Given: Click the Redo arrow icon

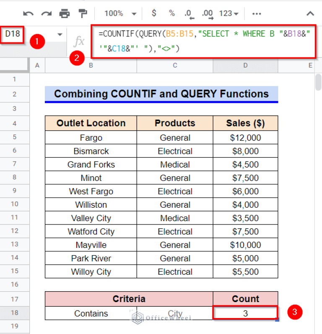Looking at the screenshot, I should point(46,13).
